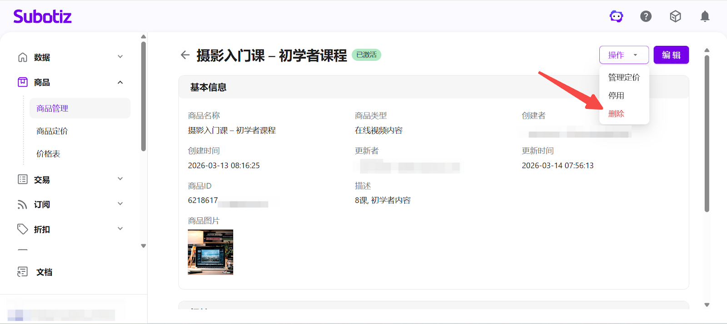Collapse the 商品 sidebar section
The image size is (727, 324).
(120, 82)
